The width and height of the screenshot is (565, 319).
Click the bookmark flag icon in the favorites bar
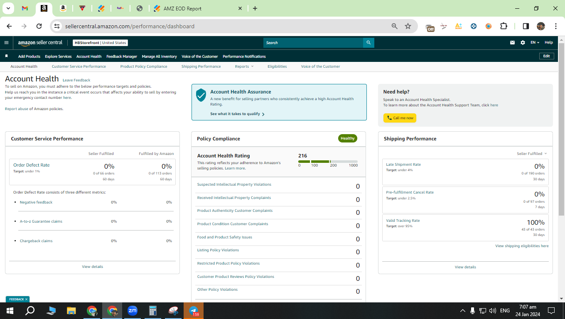6,56
